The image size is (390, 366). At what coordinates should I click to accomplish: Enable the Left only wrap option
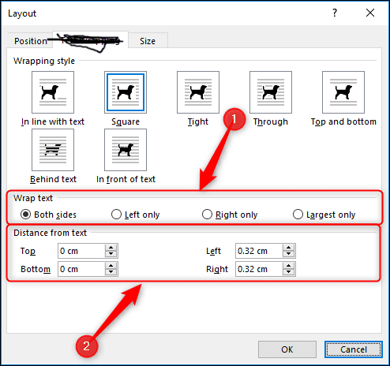click(116, 215)
